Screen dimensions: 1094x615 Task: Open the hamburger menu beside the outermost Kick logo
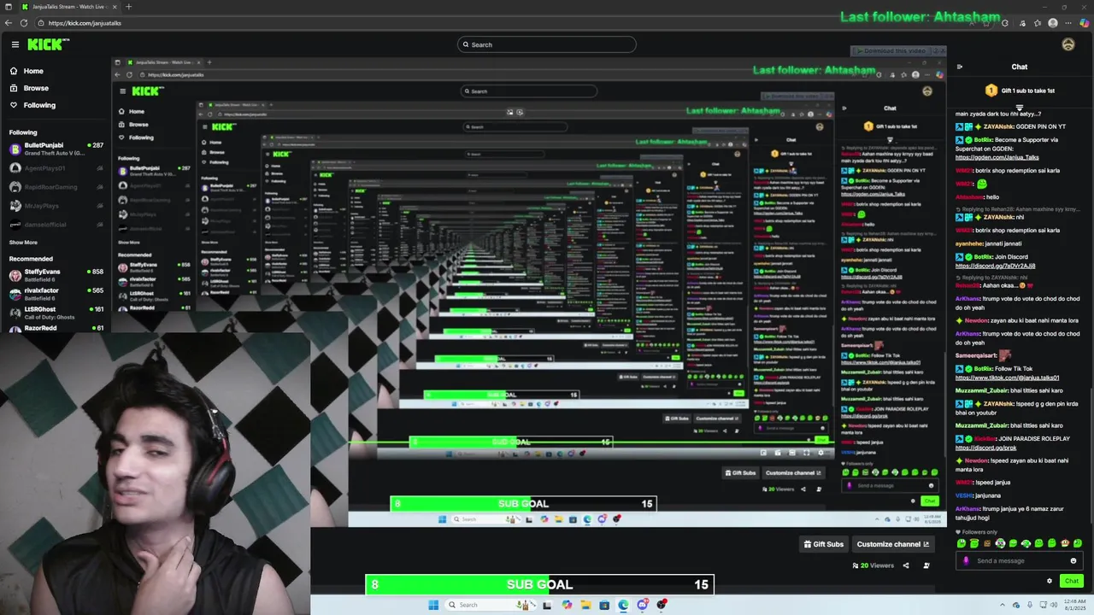click(x=15, y=44)
